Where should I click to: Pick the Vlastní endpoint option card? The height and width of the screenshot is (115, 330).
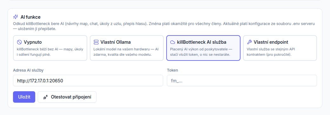click(280, 48)
